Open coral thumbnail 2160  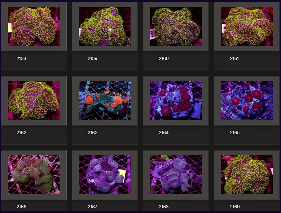176,26
